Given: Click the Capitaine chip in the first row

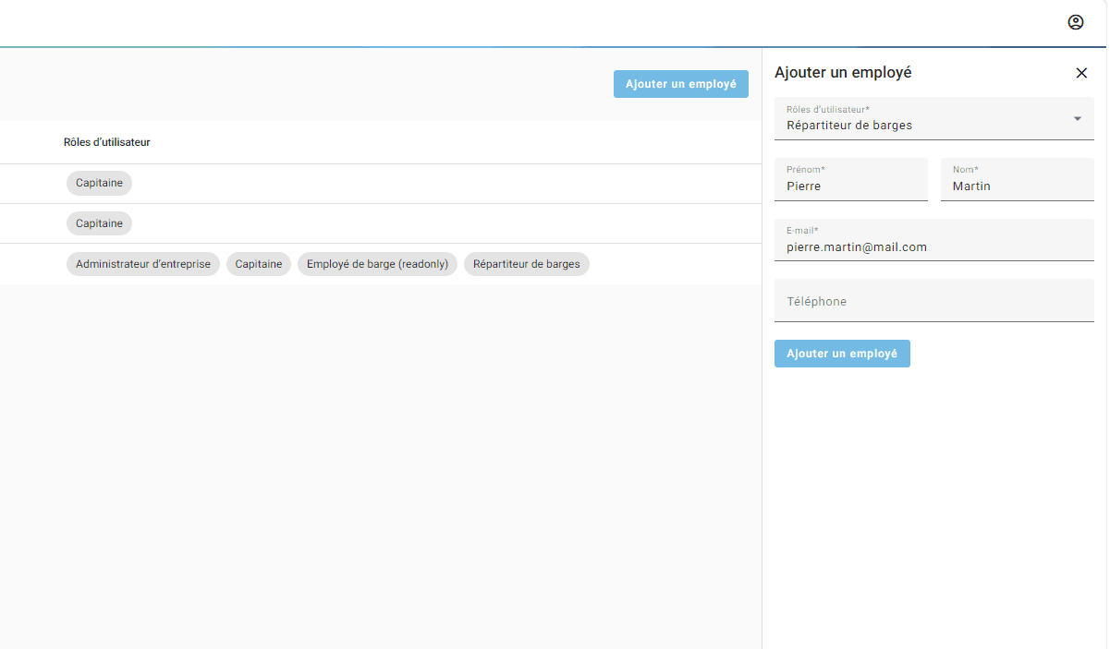Looking at the screenshot, I should [x=99, y=183].
